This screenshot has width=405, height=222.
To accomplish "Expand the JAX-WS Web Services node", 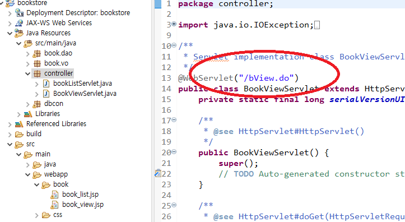I will coord(10,23).
